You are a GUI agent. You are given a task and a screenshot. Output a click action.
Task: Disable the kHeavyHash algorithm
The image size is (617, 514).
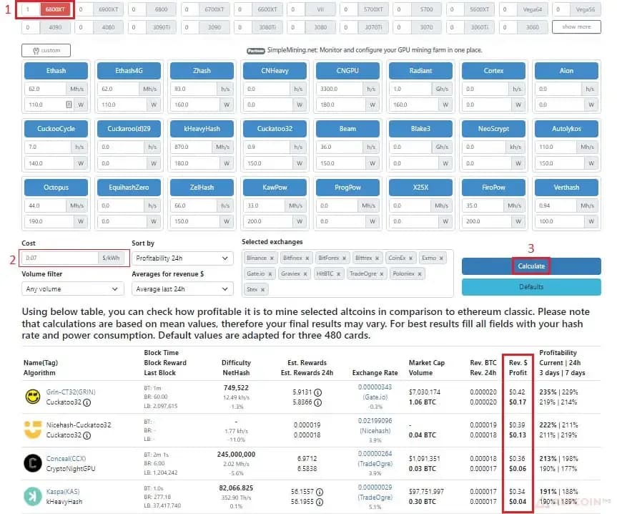[x=202, y=129]
